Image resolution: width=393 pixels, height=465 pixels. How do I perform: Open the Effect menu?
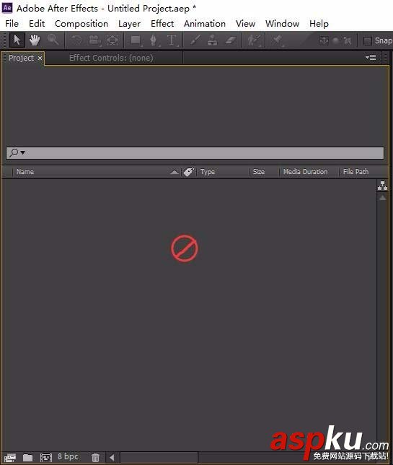pos(162,24)
